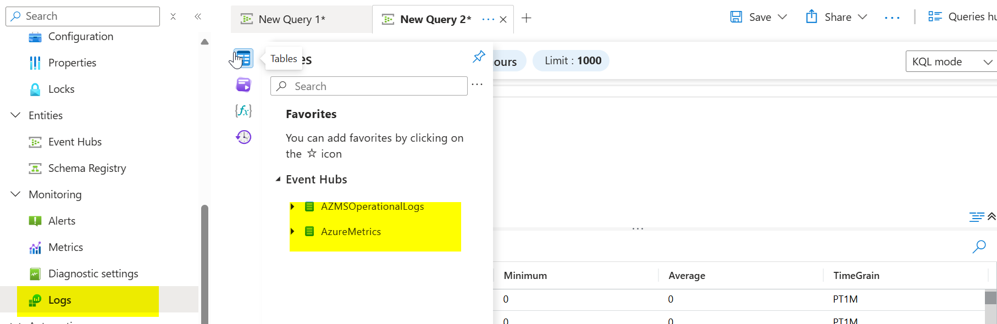Open the KQL mode dropdown

click(951, 62)
